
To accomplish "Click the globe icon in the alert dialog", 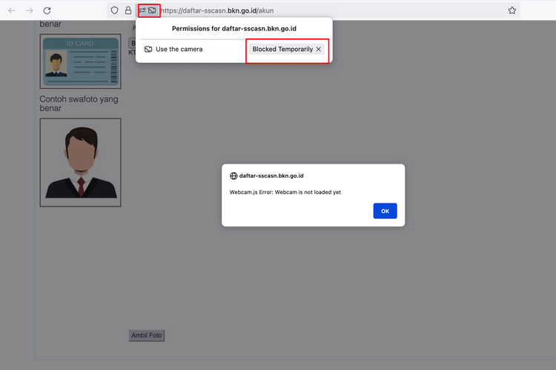I will click(234, 176).
